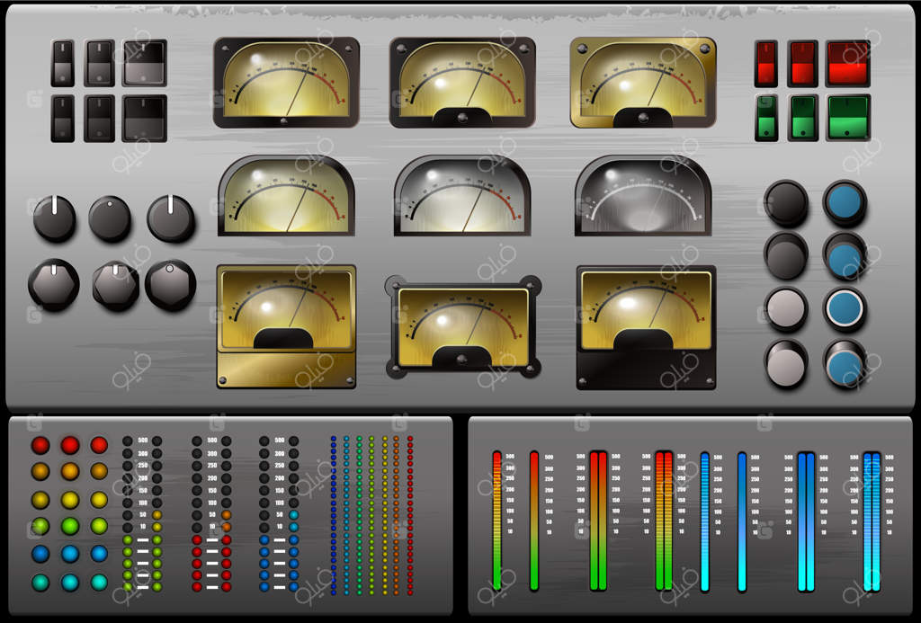Switch the smallest green rocker switch
Screen dimensions: 921x623
pyautogui.click(x=766, y=118)
